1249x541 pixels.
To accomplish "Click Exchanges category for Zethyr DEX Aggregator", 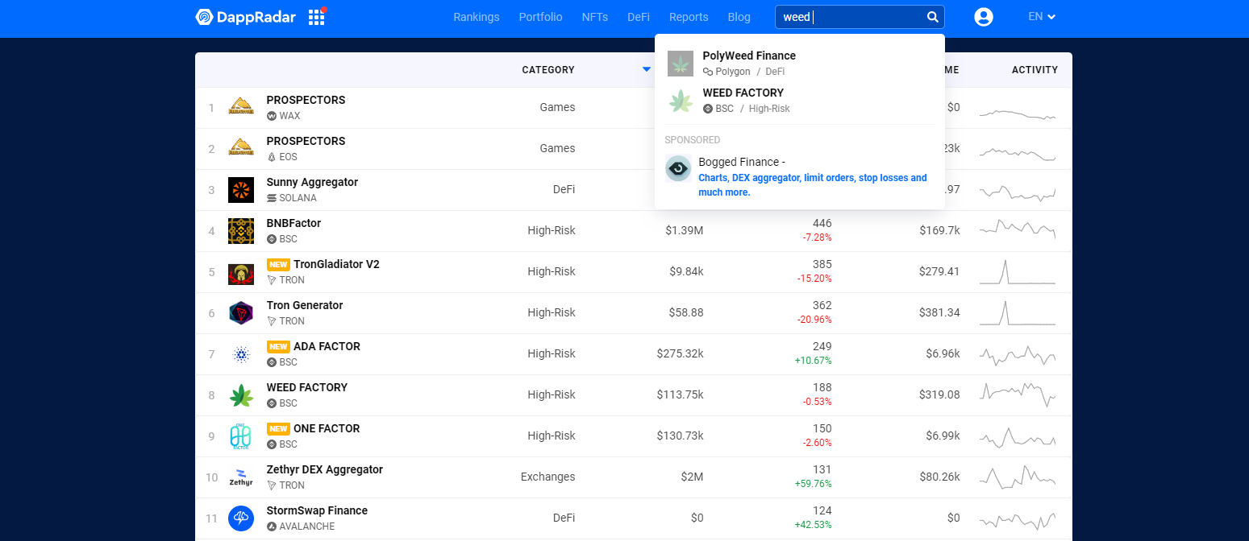I will click(x=548, y=477).
